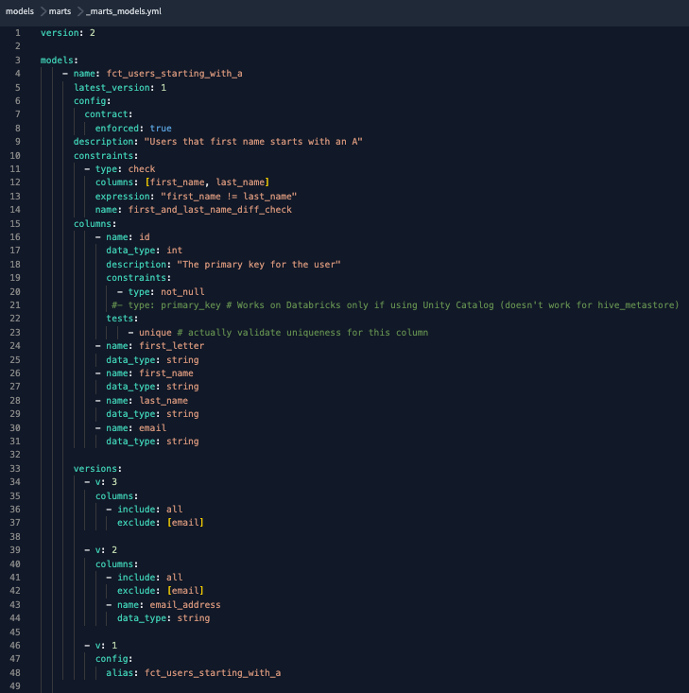Viewport: 689px width, 693px height.
Task: Click column name 'email' on line 30
Action: pyautogui.click(x=153, y=428)
